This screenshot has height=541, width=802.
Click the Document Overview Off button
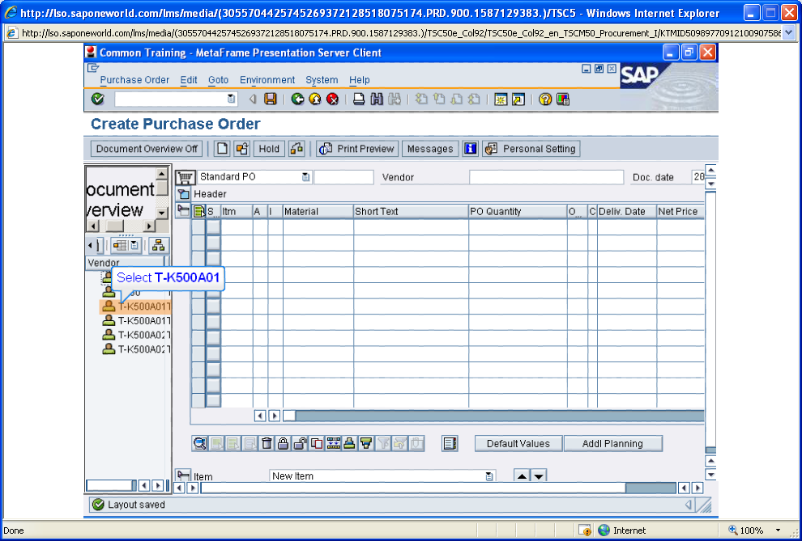(x=147, y=149)
